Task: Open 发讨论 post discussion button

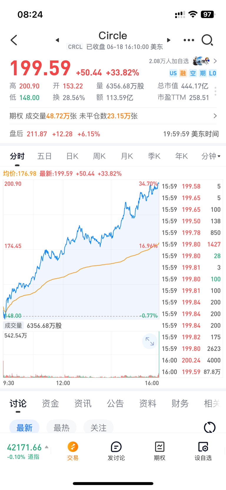Action: click(x=116, y=451)
